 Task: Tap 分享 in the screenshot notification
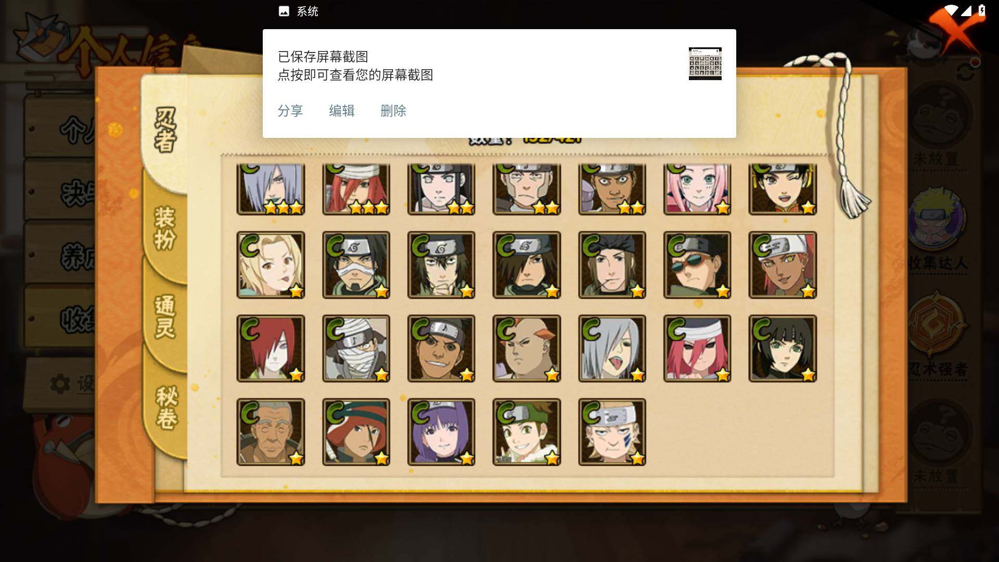point(290,111)
